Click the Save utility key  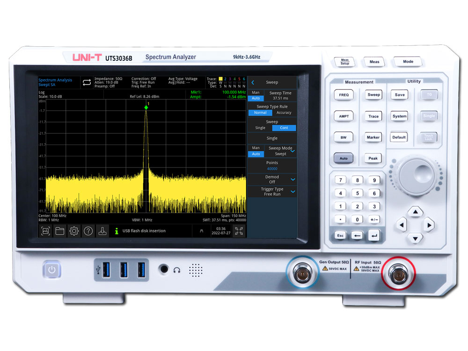click(x=400, y=95)
